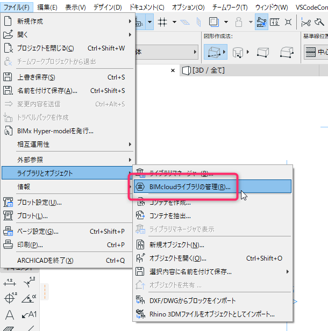Screen dimensions: 328x331
Task: Open the trace reference dropdown arrow
Action: point(226,21)
